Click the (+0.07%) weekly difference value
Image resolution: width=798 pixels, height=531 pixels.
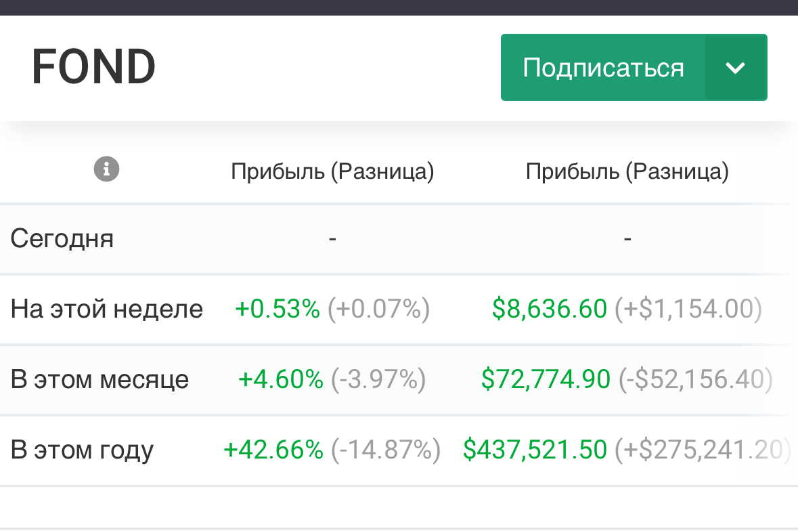coord(378,309)
